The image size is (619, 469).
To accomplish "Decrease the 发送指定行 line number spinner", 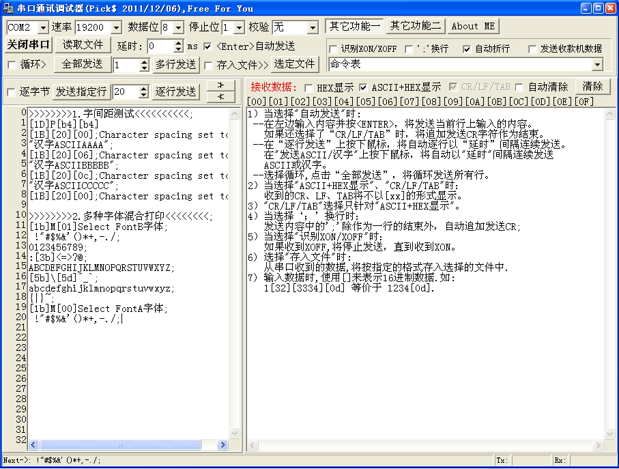I will tap(144, 96).
